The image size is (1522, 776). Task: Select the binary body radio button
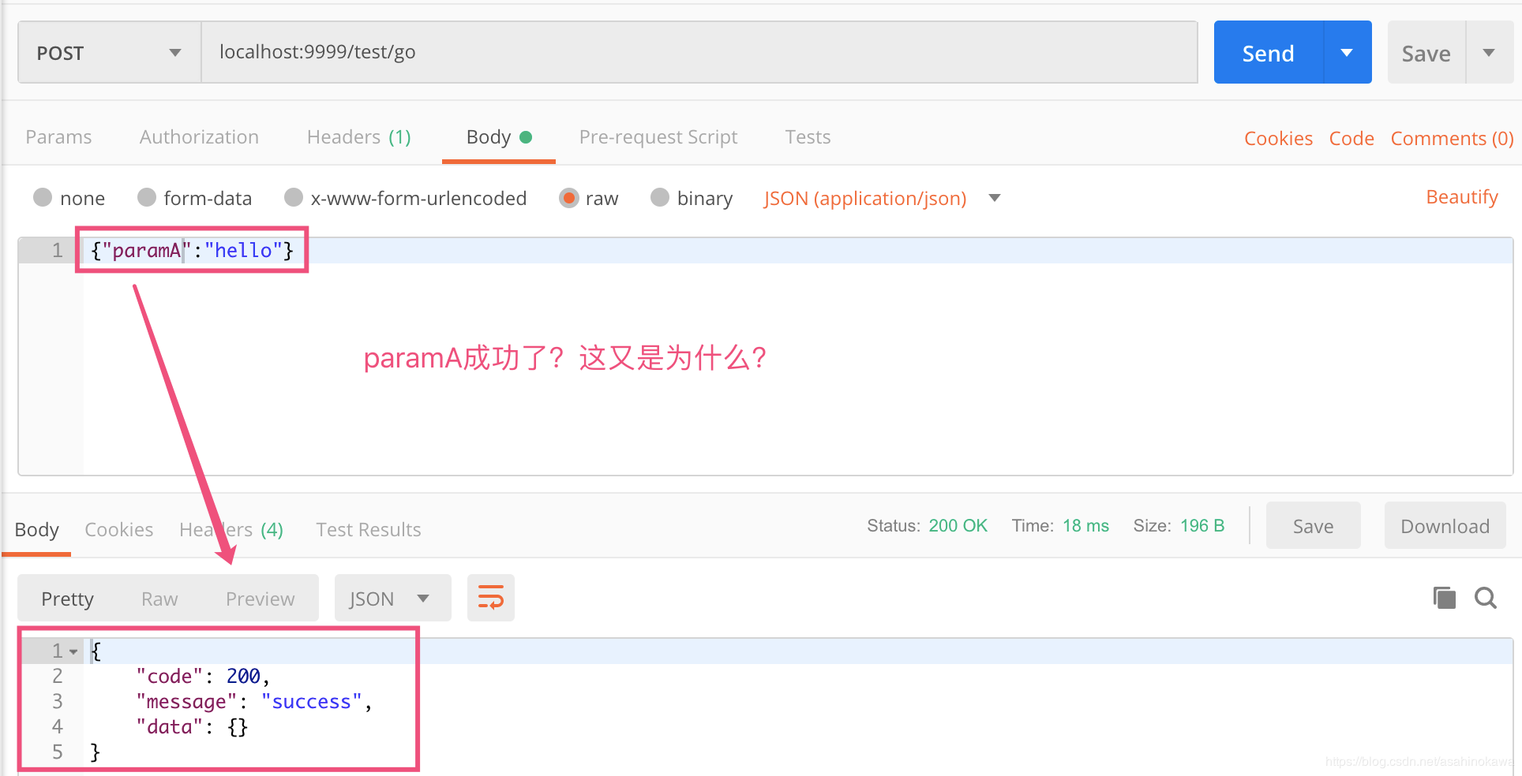coord(660,197)
